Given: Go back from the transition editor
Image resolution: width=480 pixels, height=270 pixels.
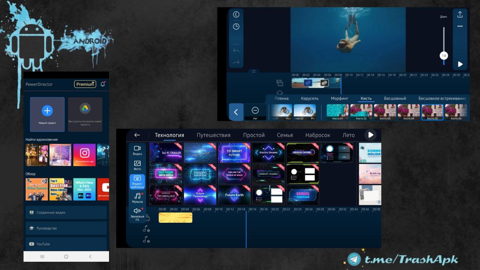Looking at the screenshot, I should tap(236, 15).
